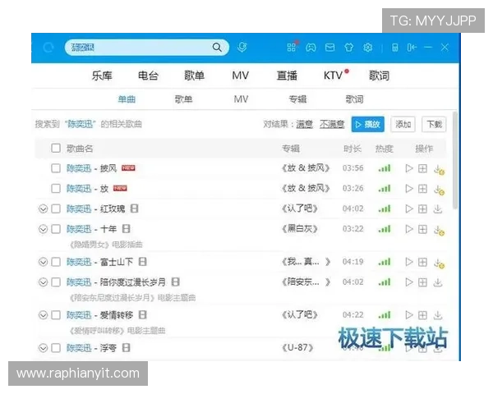The image size is (493, 394).
Task: Add 红玫瑰 to playlist
Action: (x=422, y=208)
